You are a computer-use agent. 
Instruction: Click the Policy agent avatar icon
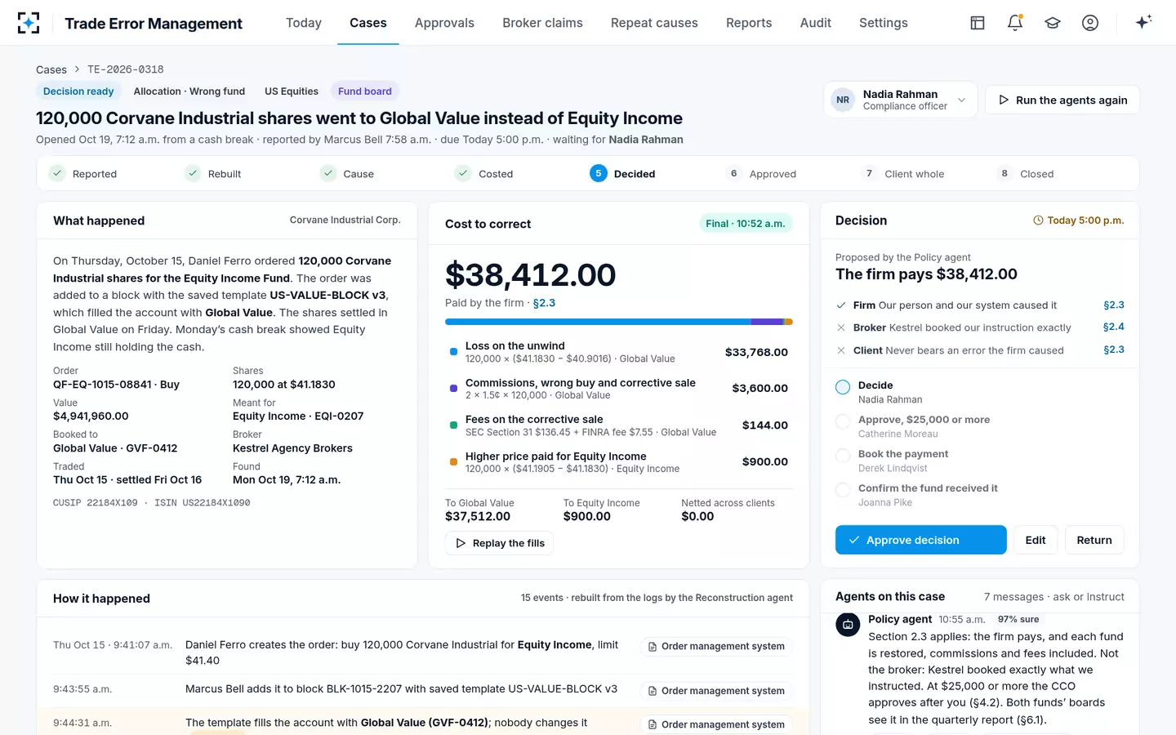tap(848, 625)
